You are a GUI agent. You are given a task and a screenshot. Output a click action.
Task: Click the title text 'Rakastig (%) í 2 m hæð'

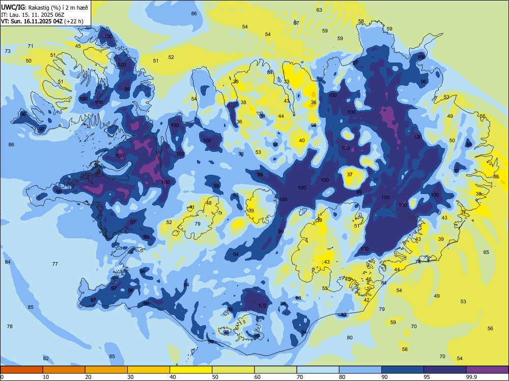click(58, 8)
